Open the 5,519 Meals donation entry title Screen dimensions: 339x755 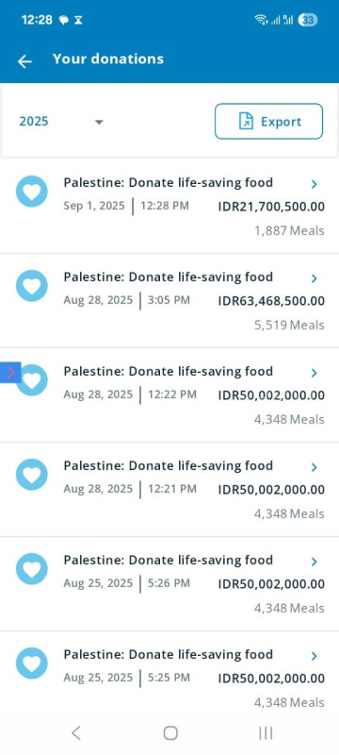pos(168,277)
